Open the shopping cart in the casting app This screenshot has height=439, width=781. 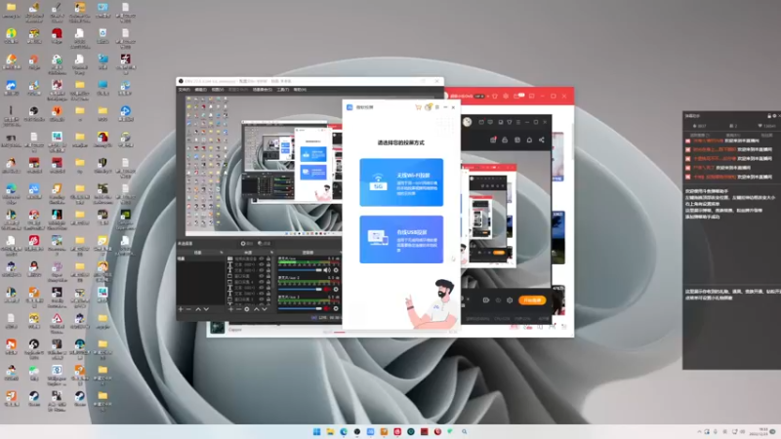[x=419, y=107]
